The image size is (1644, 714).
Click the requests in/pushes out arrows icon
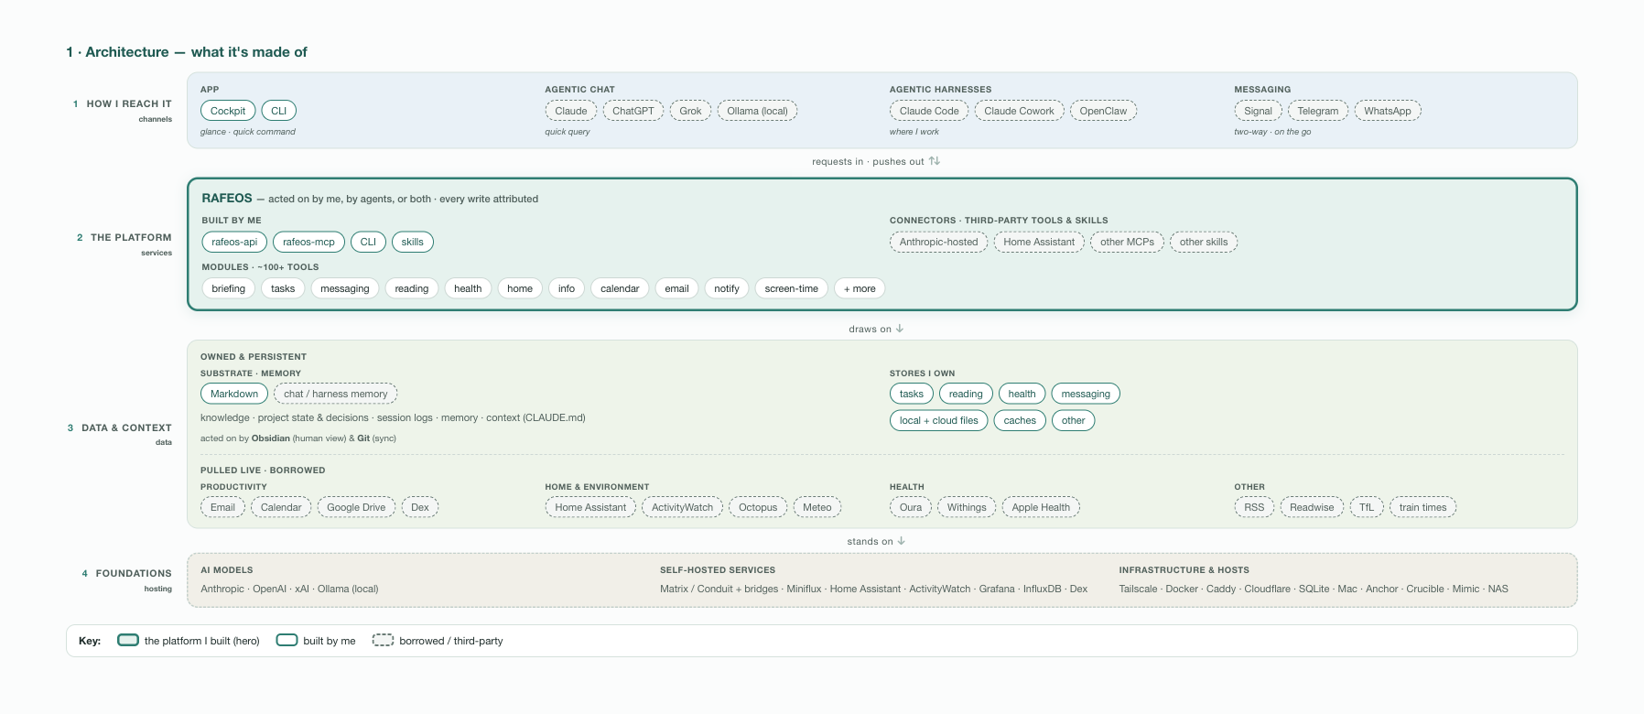pos(934,161)
